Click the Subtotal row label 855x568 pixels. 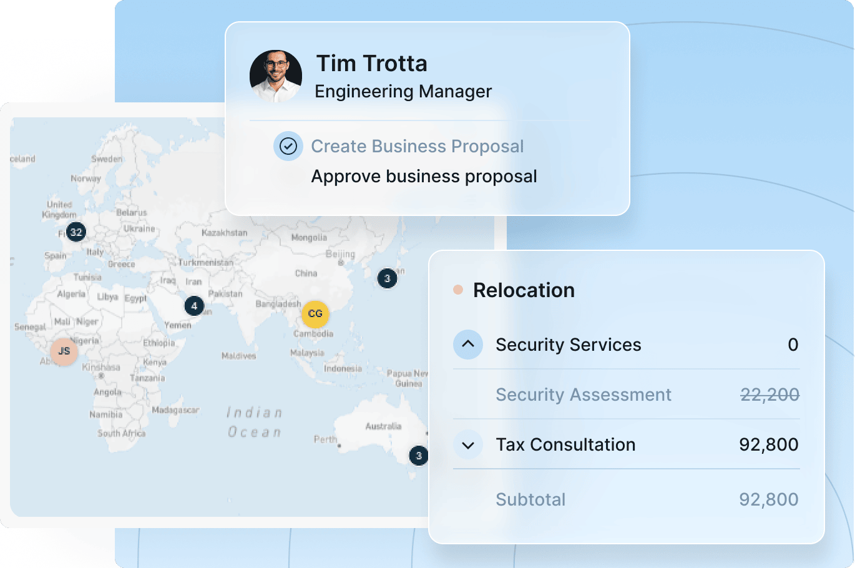tap(530, 499)
